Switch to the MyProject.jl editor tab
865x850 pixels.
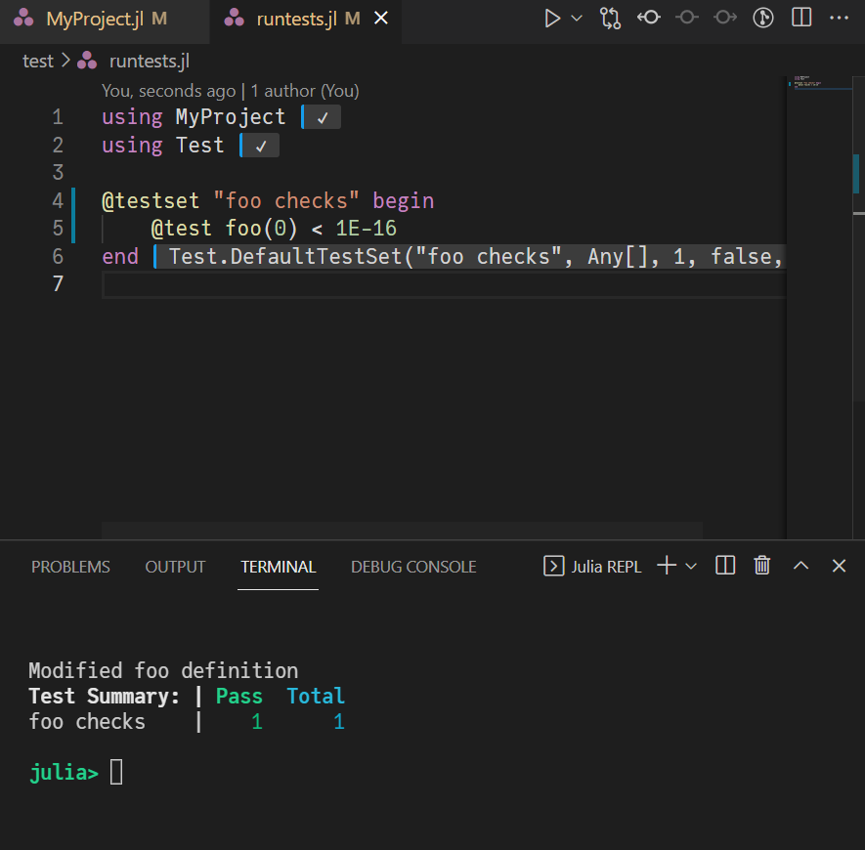(94, 18)
